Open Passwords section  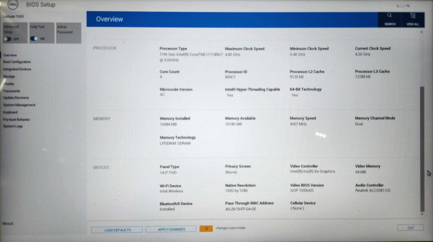(11, 91)
